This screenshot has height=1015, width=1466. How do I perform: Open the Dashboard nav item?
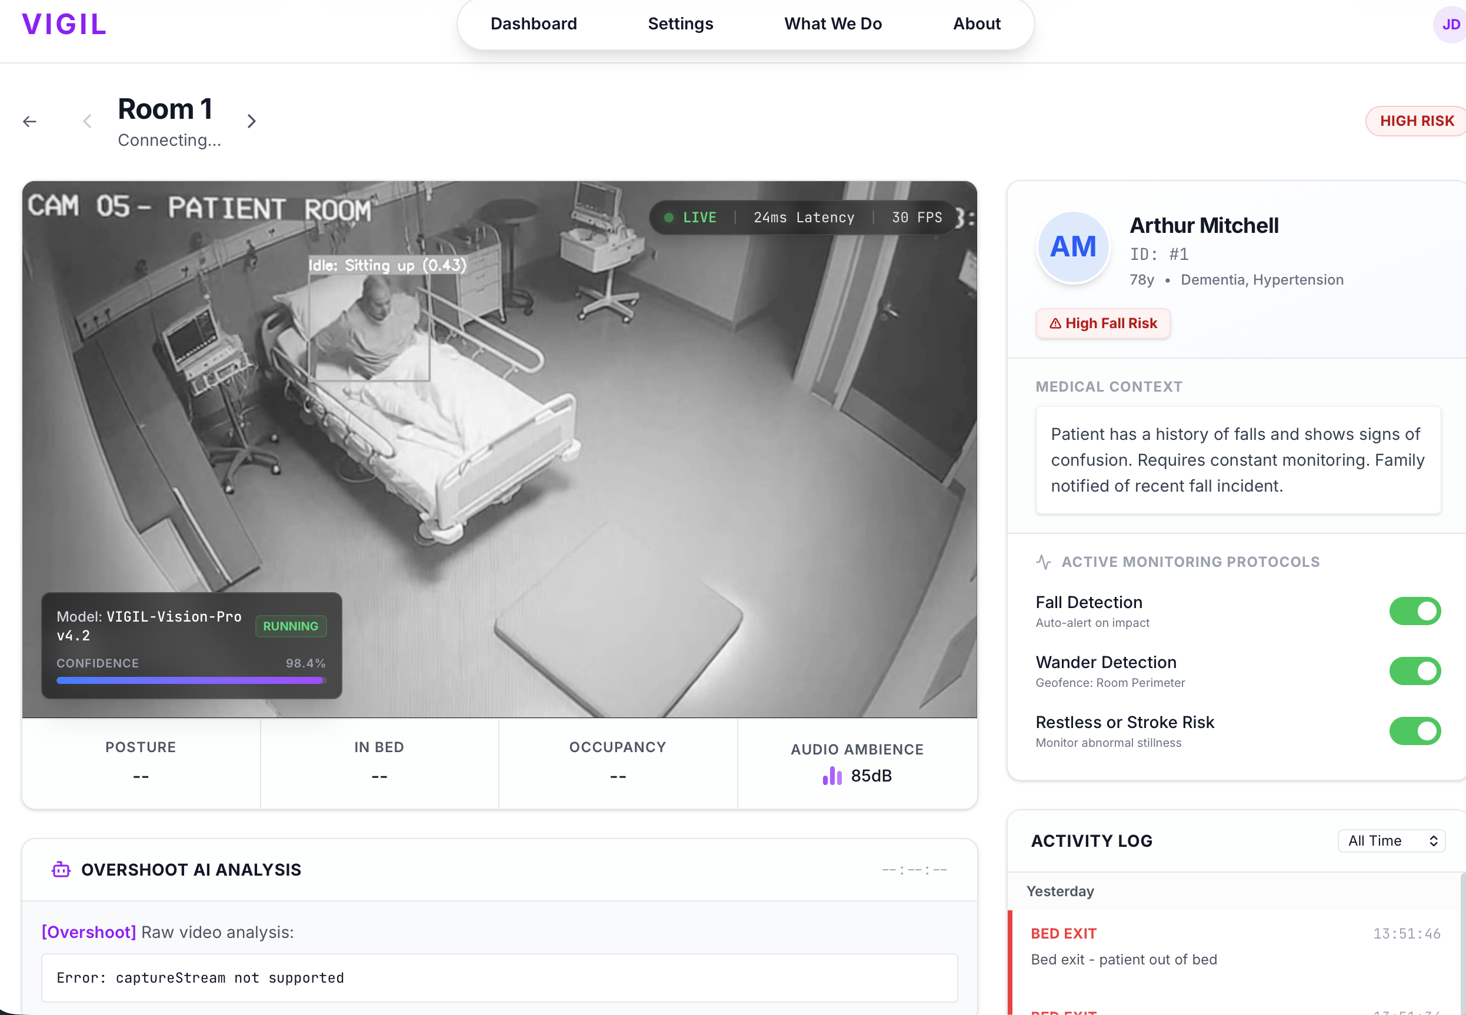click(534, 24)
